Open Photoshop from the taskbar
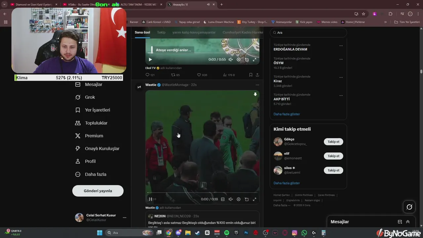Screen dimensions: 423x238 (x=246, y=233)
